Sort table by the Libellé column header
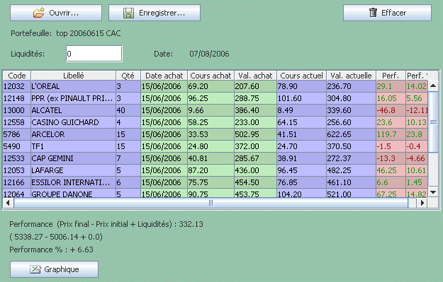Screen dimensions: 443x282 pyautogui.click(x=74, y=76)
